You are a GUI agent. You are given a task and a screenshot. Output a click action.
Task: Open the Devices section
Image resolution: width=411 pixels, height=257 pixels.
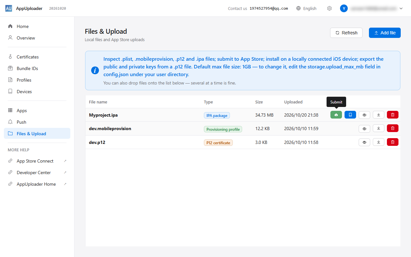point(37,92)
